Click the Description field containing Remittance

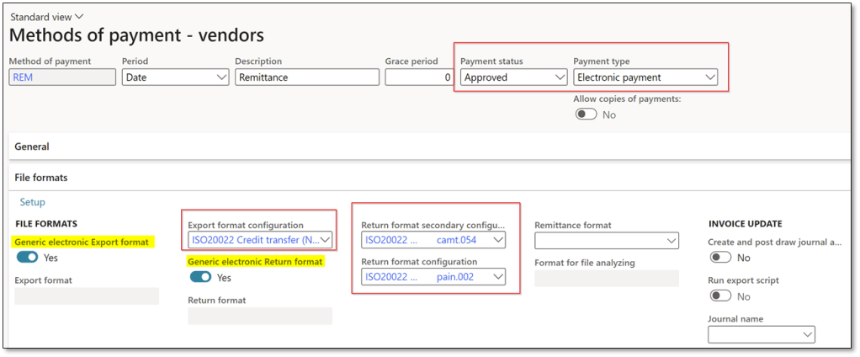tap(306, 77)
